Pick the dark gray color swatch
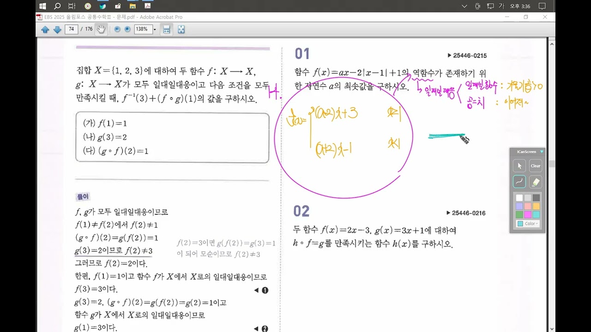 tap(536, 198)
